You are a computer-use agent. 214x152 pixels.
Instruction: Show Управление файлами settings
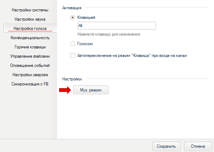tap(30, 56)
